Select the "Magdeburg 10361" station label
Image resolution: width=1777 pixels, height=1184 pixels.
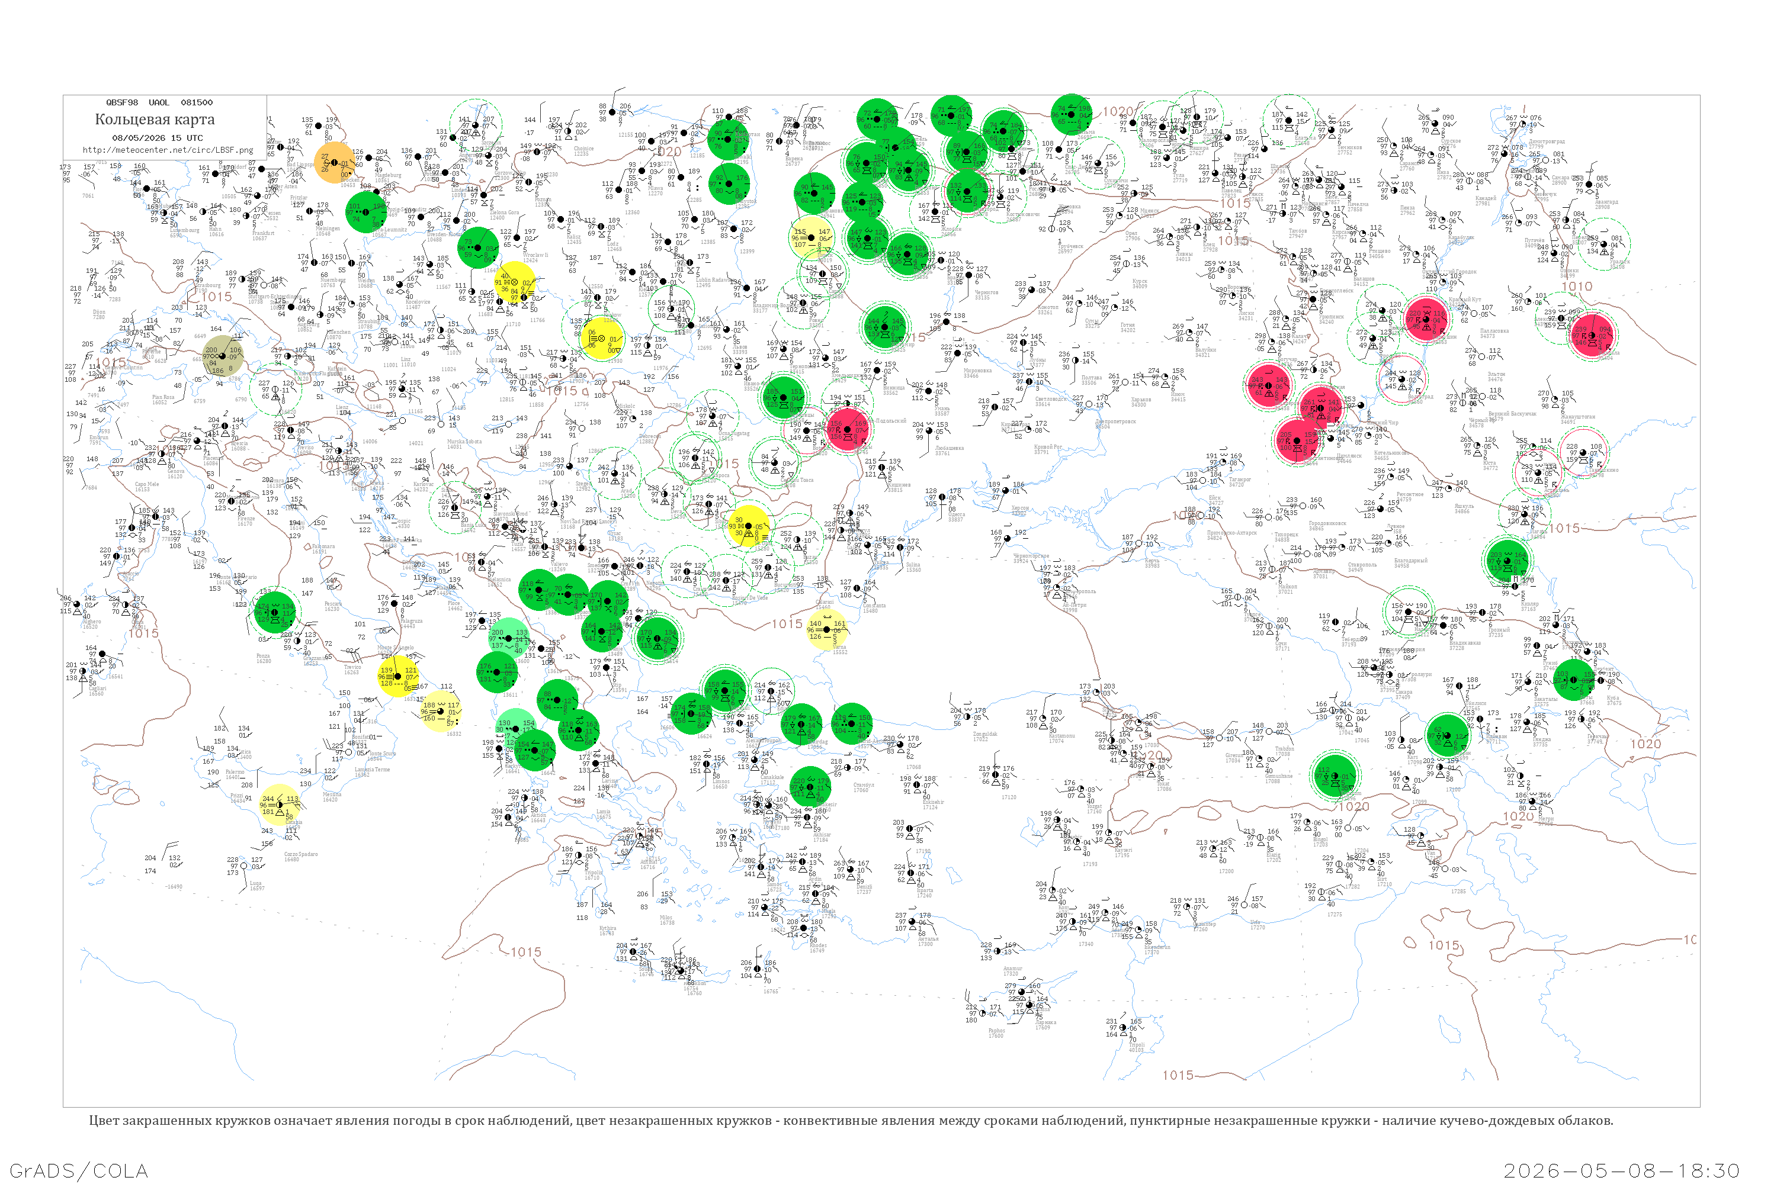tap(389, 178)
